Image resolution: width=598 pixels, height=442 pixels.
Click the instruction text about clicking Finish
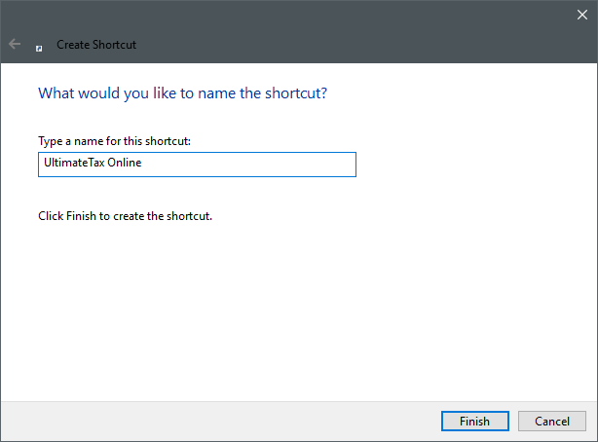(125, 216)
